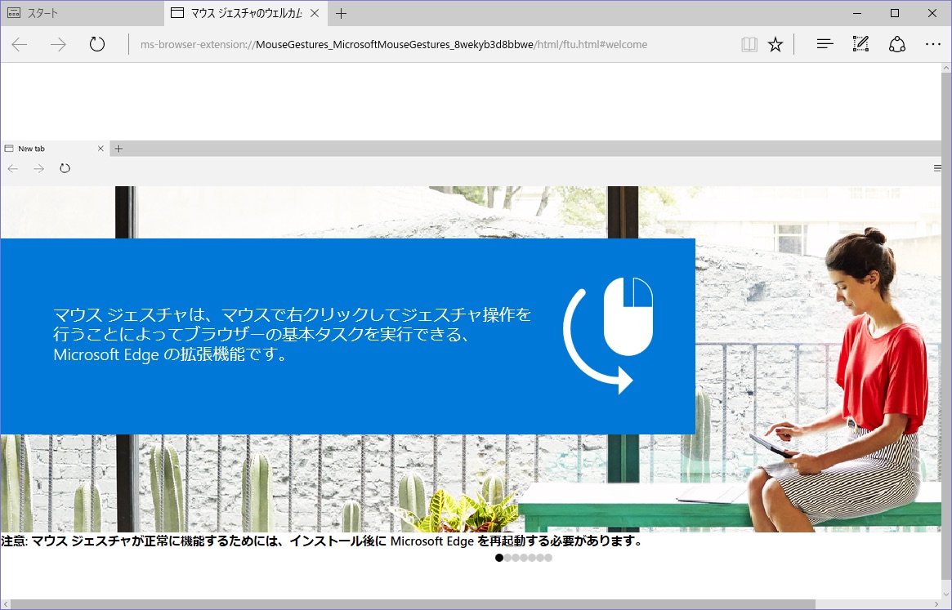Refresh the page with the reload icon
Viewport: 952px width, 610px height.
(x=97, y=44)
